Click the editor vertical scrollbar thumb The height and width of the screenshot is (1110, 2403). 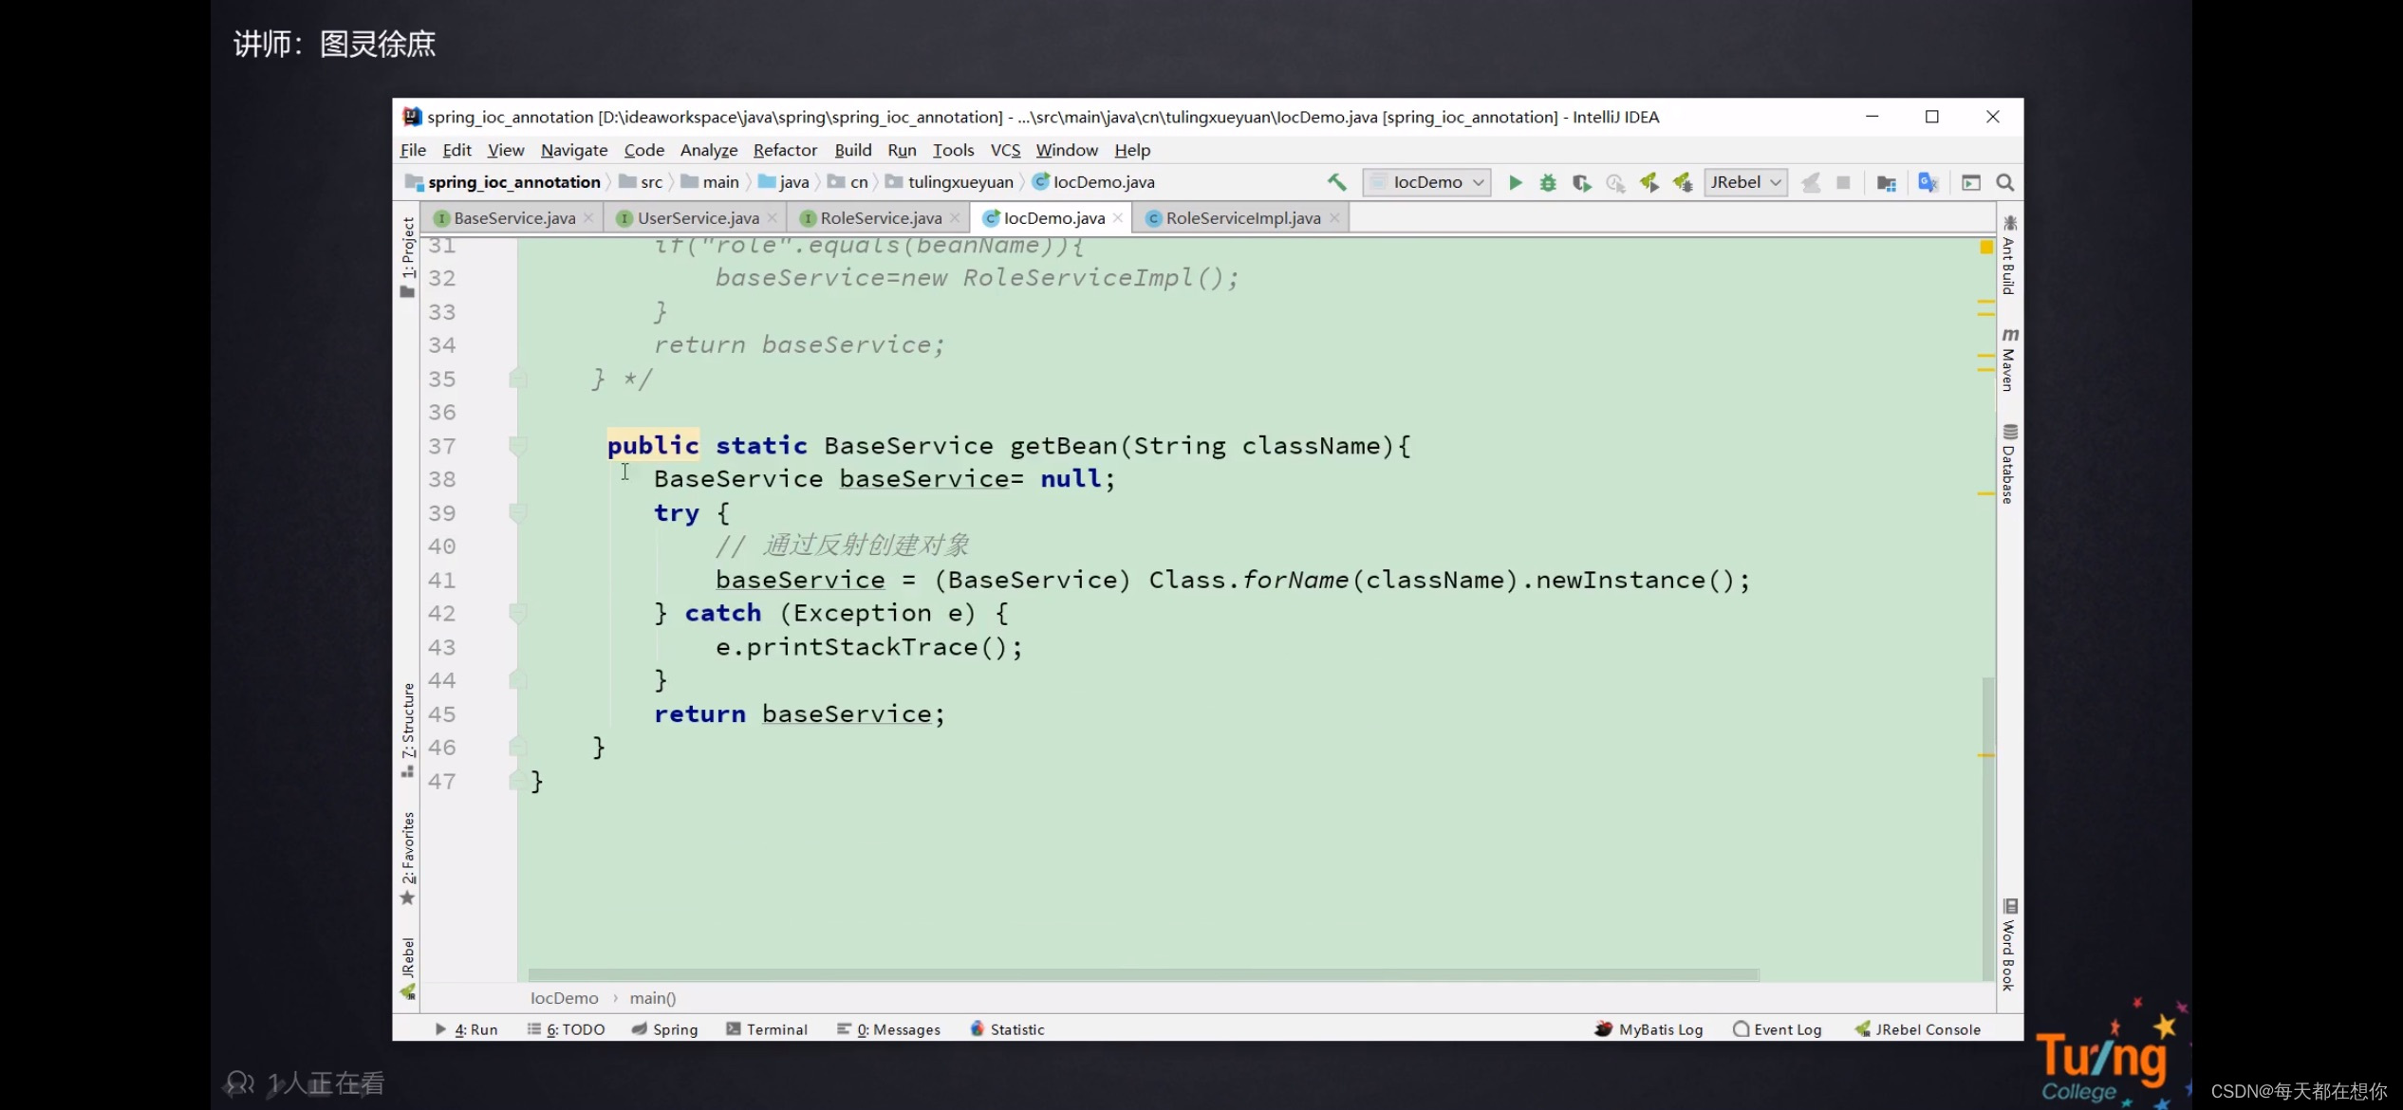point(1987,828)
